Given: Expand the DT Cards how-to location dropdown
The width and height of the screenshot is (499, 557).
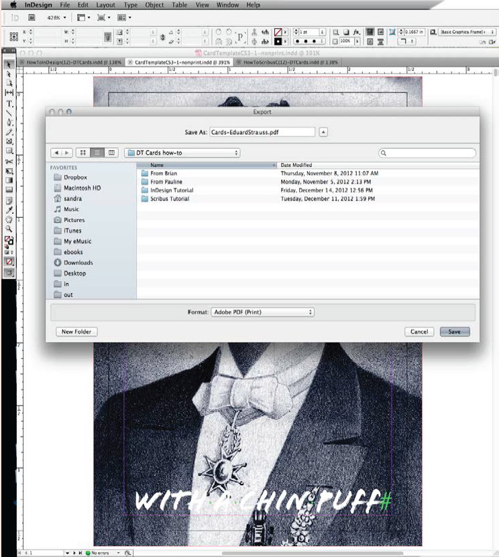Looking at the screenshot, I should (182, 153).
